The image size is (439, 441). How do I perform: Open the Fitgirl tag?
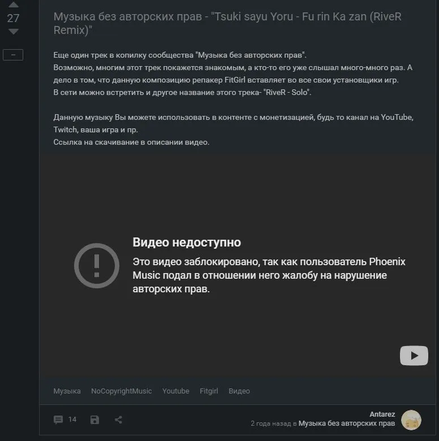pos(209,391)
